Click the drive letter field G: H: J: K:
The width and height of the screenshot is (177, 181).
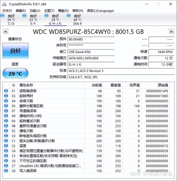click(91, 64)
